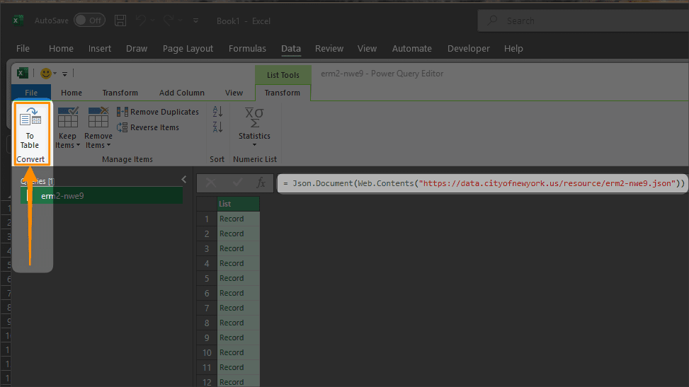
Task: Click Remove Duplicates command
Action: tap(158, 112)
